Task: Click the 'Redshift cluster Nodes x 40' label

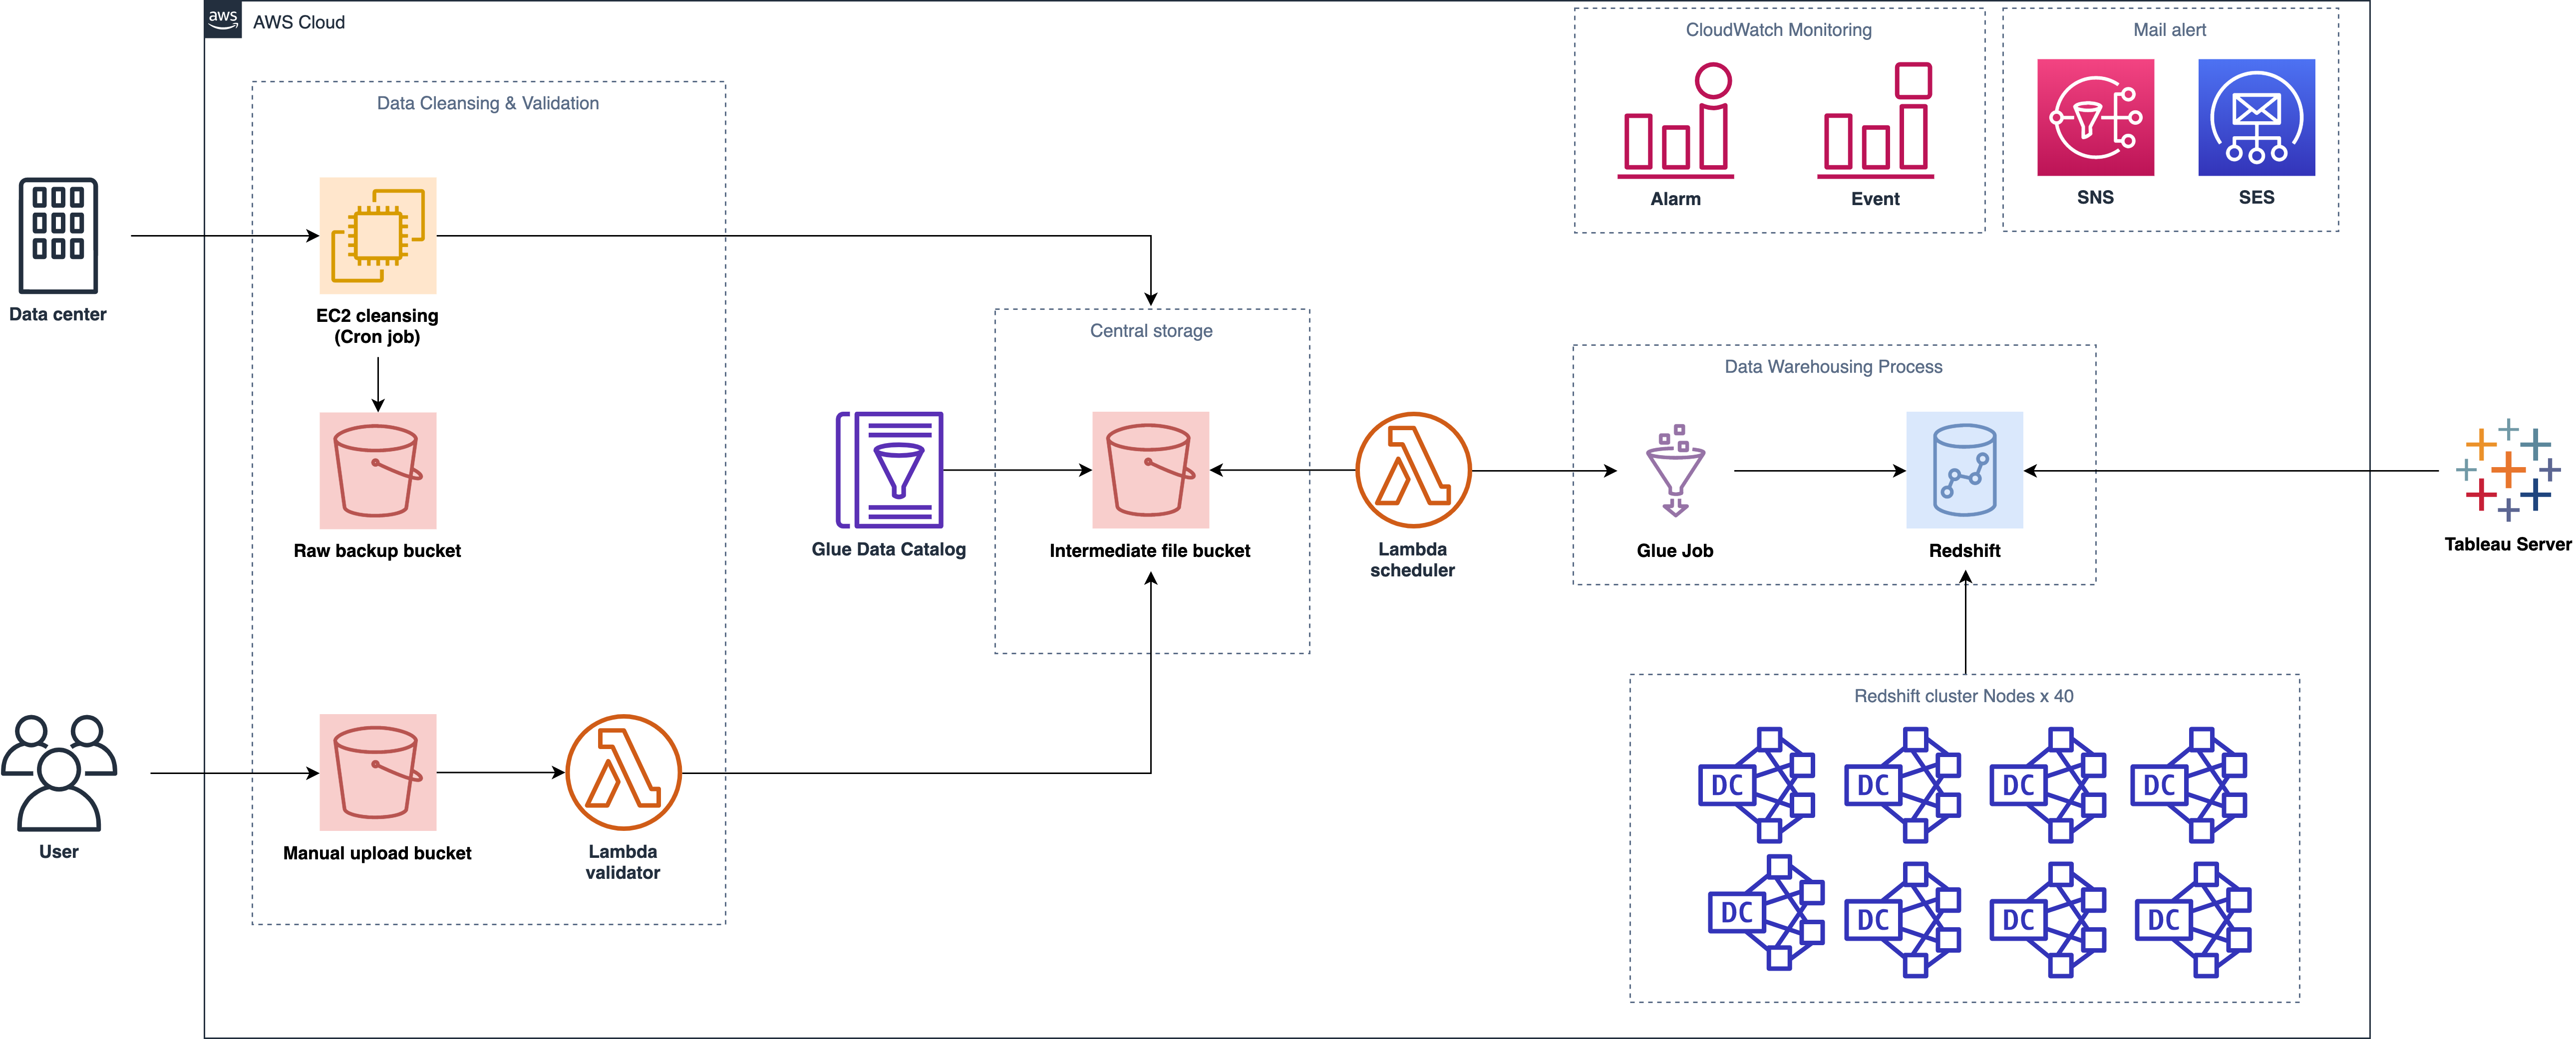Action: pos(1964,696)
